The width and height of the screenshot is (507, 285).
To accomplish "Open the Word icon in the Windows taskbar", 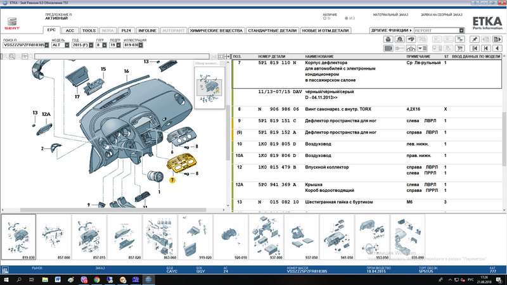I will pos(56,279).
